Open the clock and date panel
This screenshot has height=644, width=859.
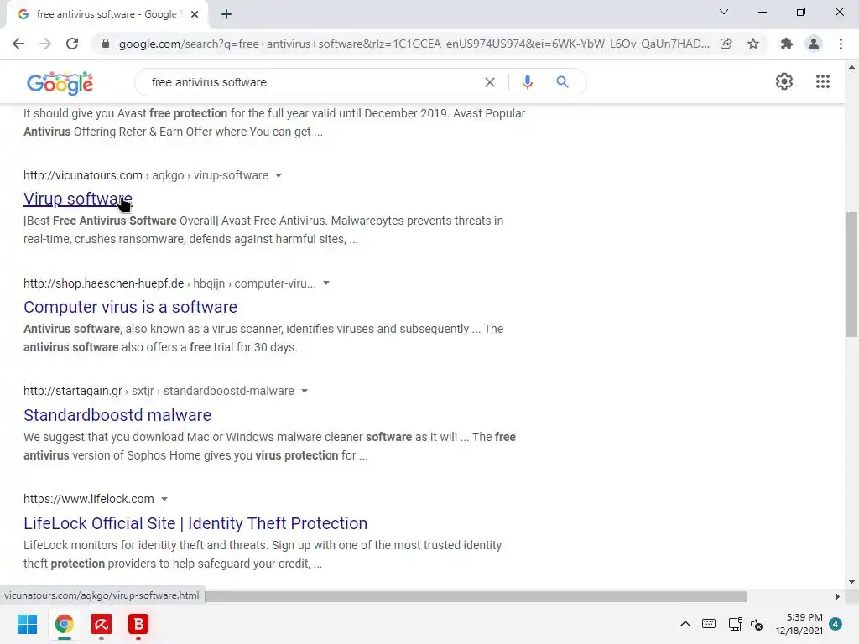click(x=799, y=624)
